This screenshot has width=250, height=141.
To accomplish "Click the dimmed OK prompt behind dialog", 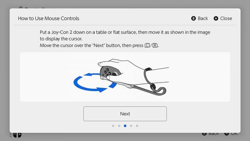I will tap(234, 134).
